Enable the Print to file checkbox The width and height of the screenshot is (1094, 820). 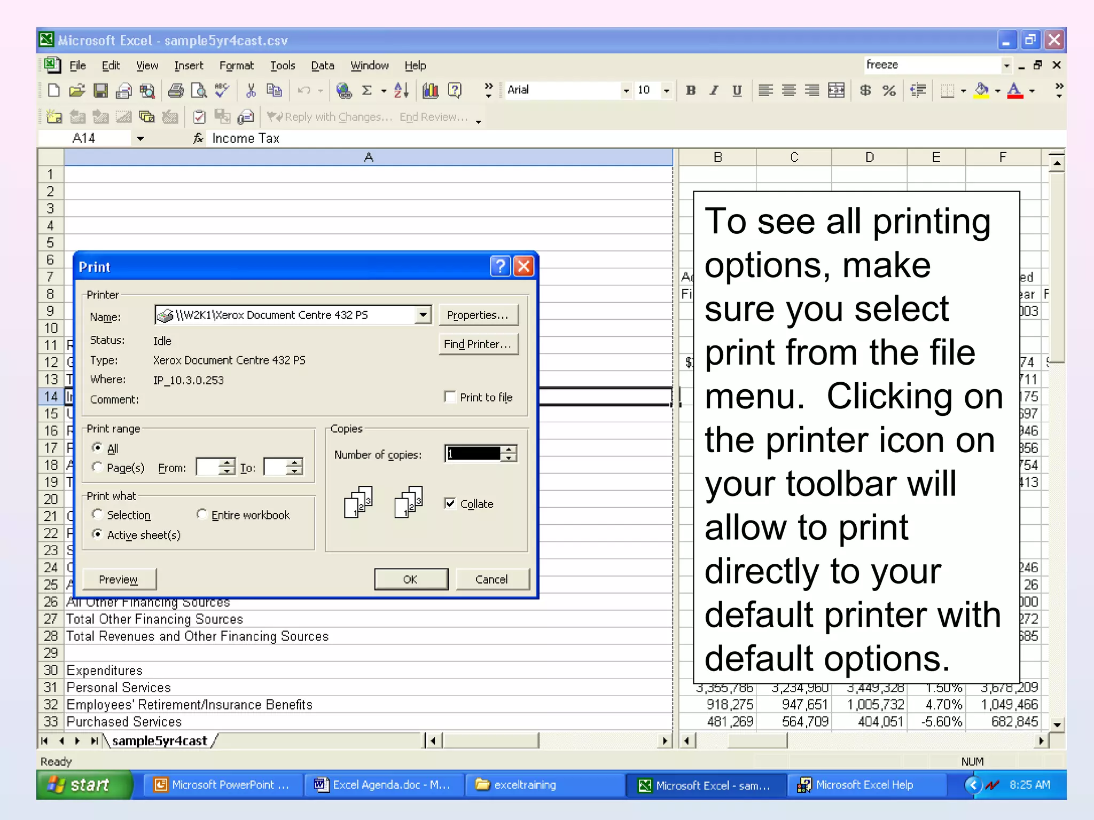450,397
